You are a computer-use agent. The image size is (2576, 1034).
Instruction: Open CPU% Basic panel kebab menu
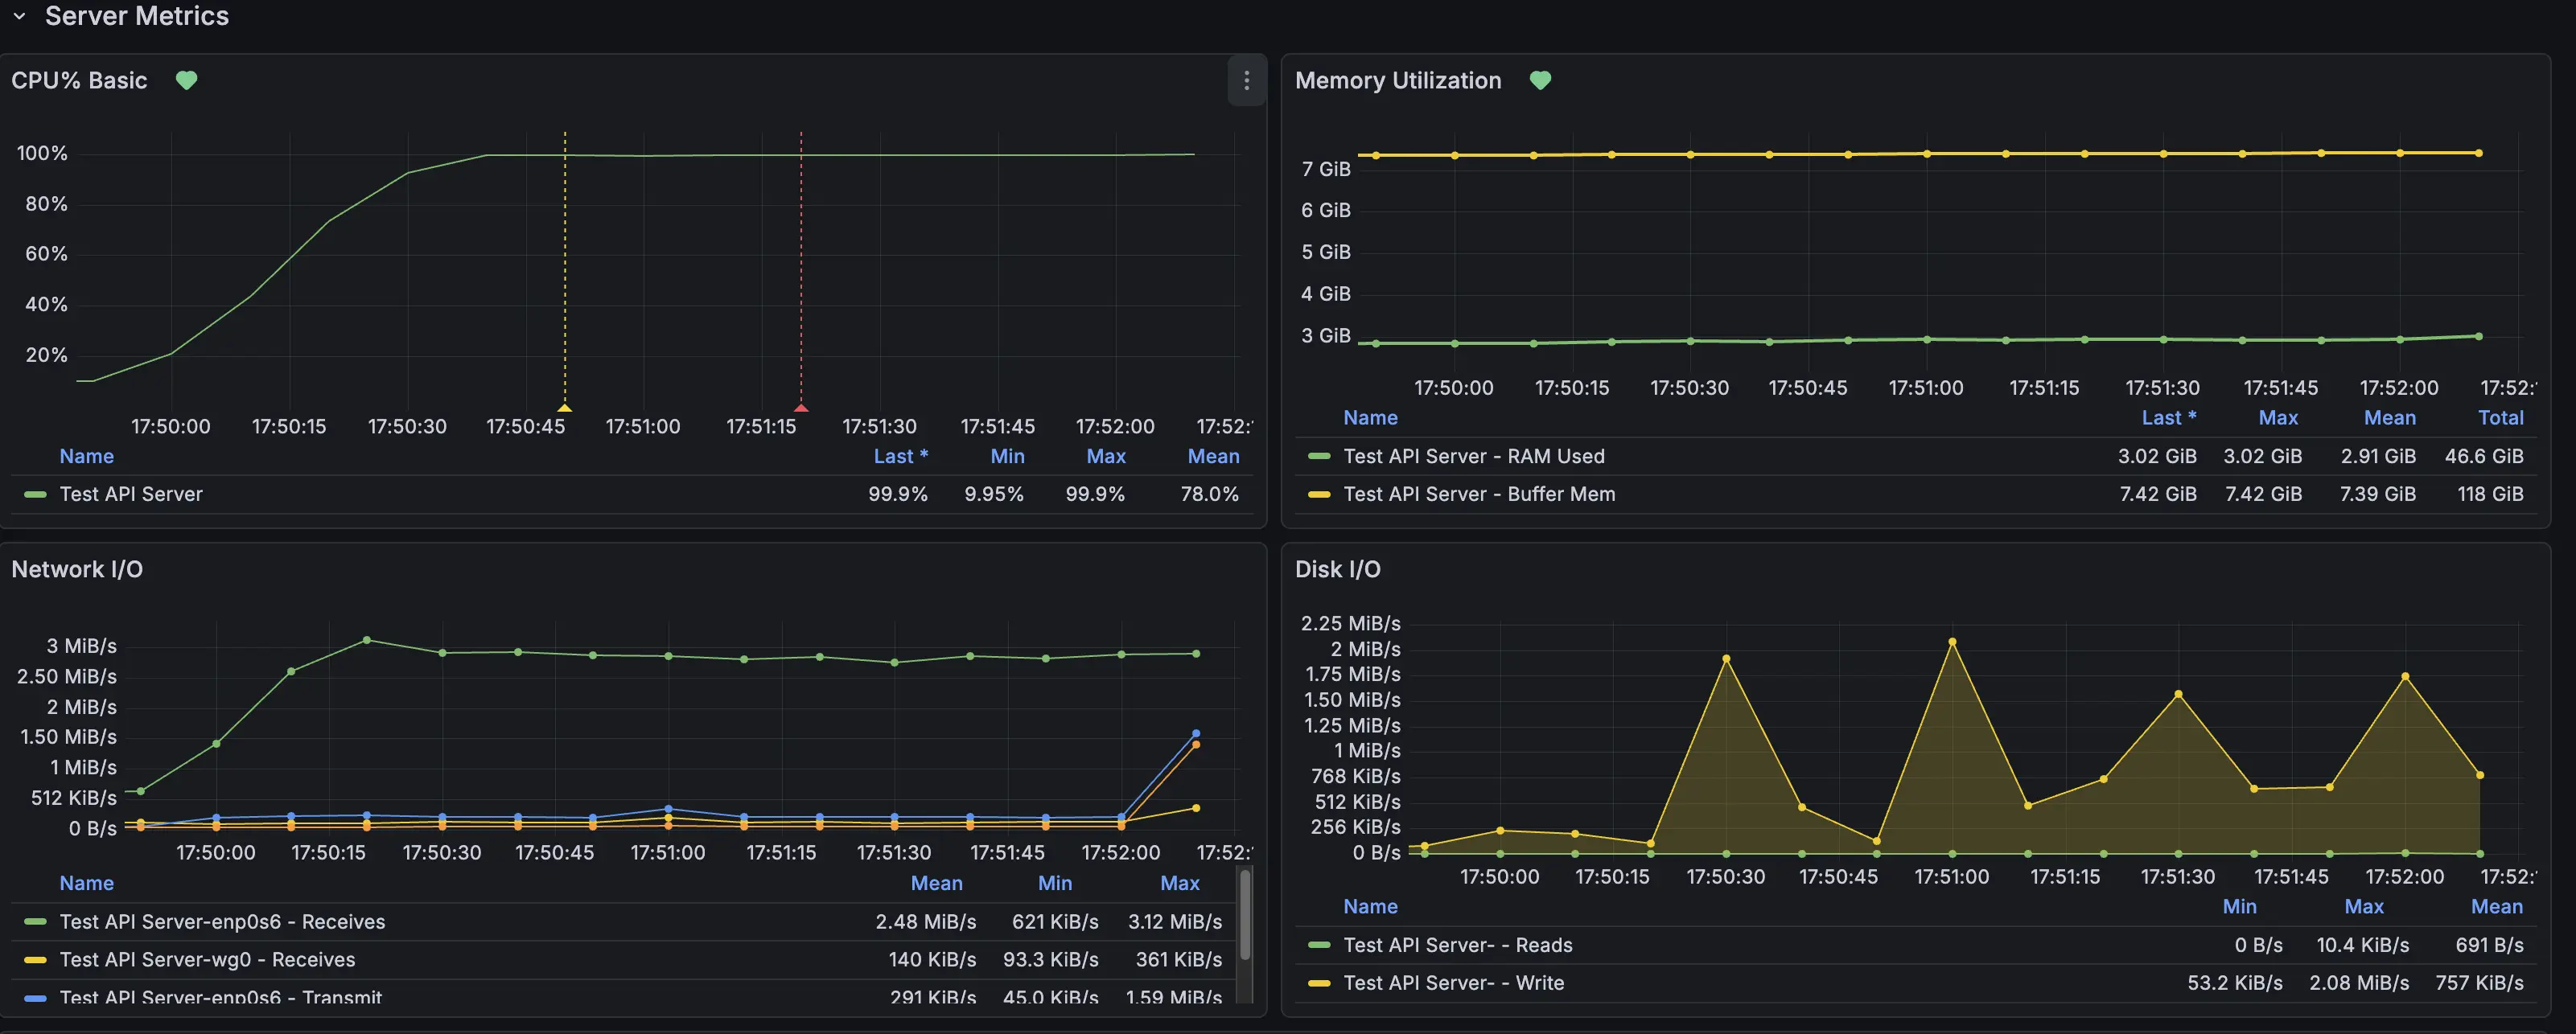point(1246,81)
